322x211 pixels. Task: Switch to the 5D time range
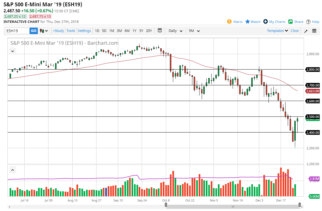coord(104,31)
